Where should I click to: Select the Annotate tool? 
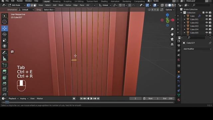tap(4, 53)
